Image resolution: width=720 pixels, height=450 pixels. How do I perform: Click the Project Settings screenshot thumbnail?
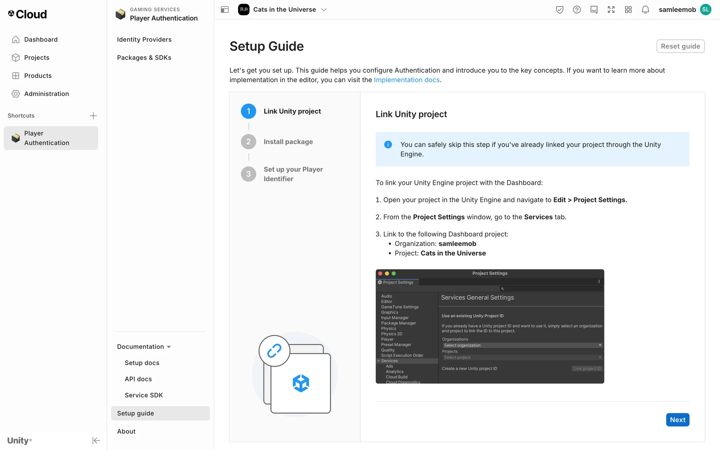click(490, 326)
